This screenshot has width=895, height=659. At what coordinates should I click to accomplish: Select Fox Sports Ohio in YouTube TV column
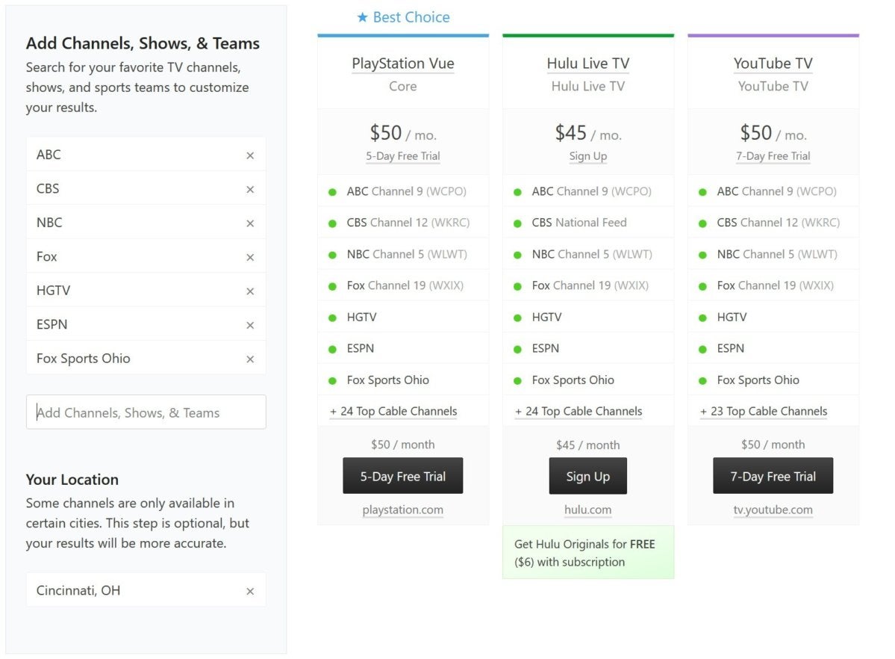click(x=773, y=380)
